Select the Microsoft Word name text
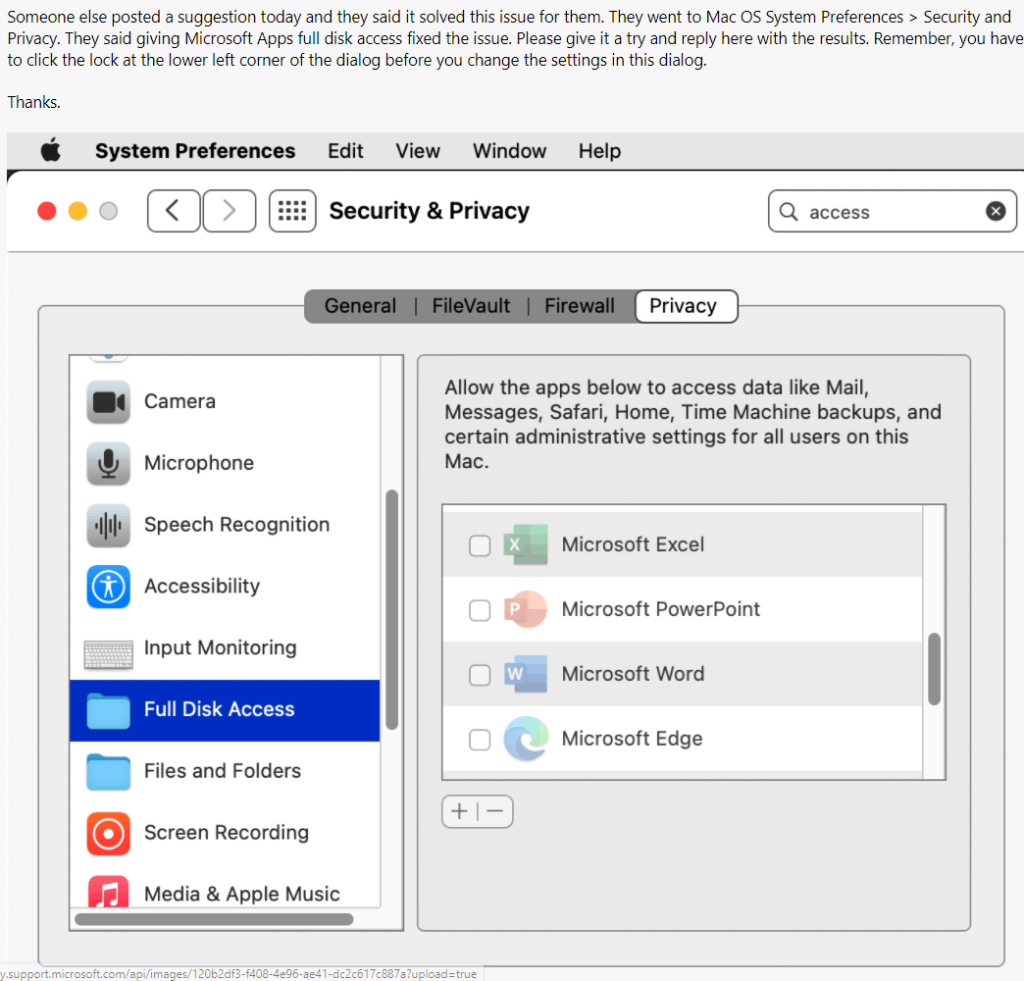The height and width of the screenshot is (981, 1024). 633,673
